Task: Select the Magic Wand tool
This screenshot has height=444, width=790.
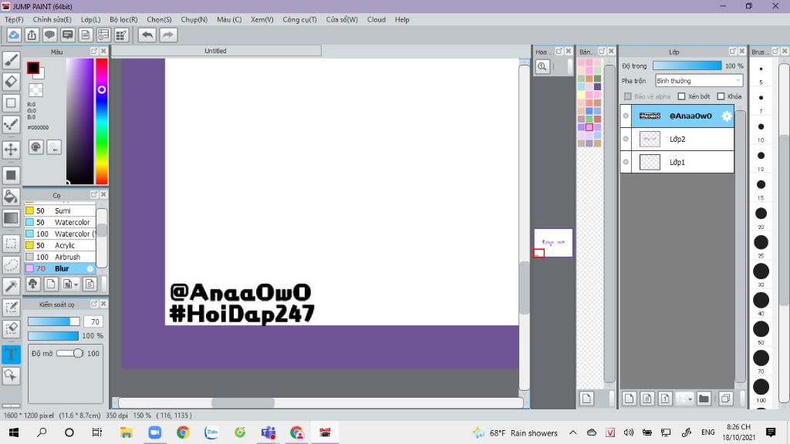Action: [x=11, y=286]
